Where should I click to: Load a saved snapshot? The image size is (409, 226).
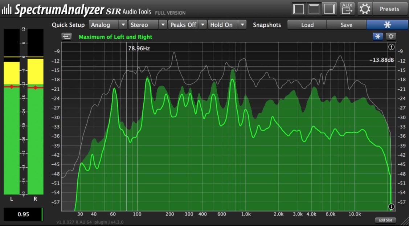[x=307, y=25]
